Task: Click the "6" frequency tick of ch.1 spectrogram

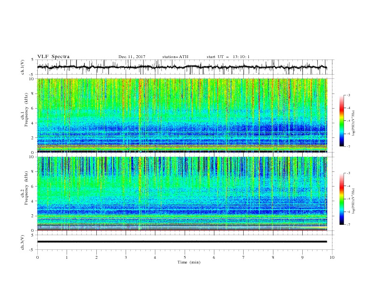Action: tap(34, 108)
